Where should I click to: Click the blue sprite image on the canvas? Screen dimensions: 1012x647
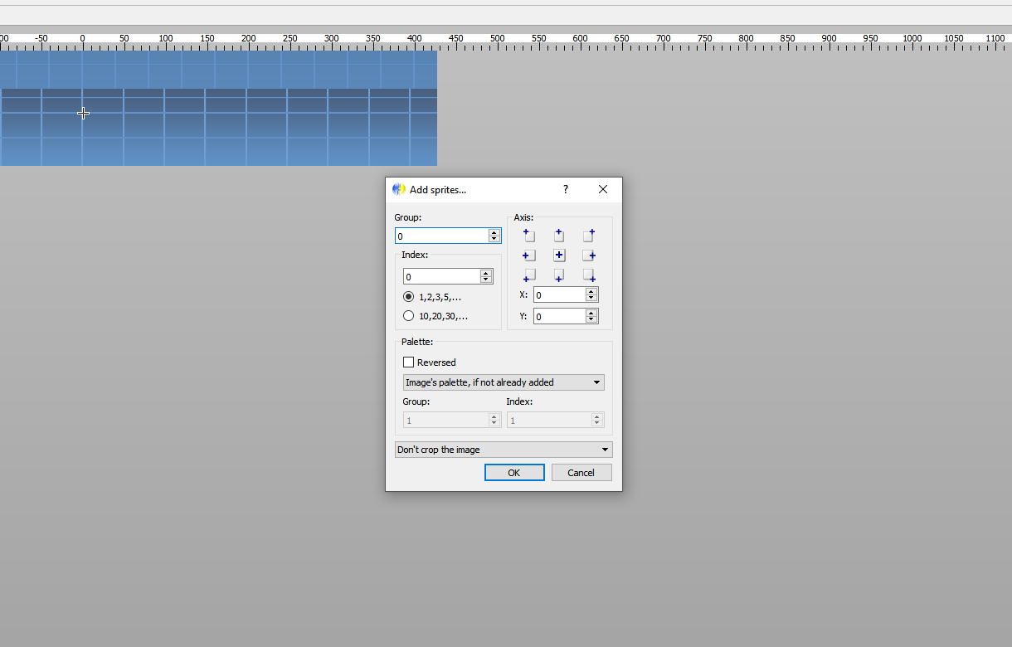point(218,108)
